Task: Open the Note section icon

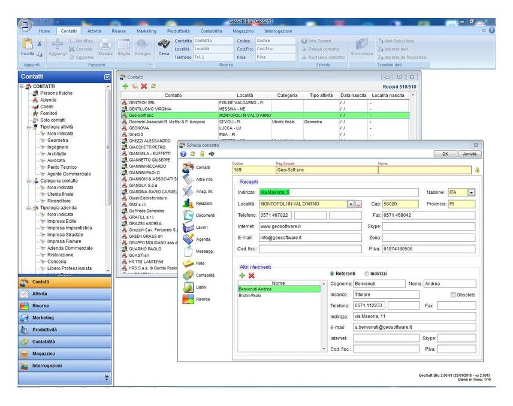Action: tap(188, 263)
